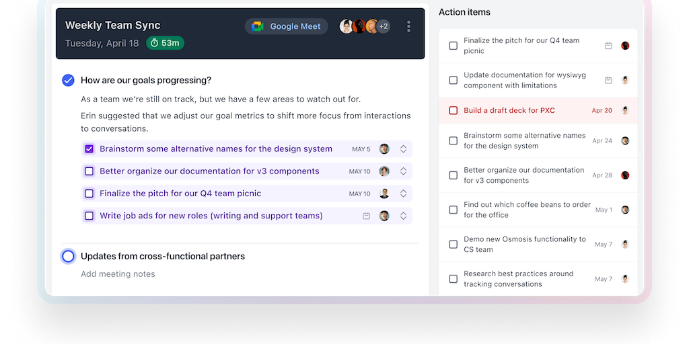Check the Better organize documentation task
This screenshot has width=689, height=344.
(89, 171)
